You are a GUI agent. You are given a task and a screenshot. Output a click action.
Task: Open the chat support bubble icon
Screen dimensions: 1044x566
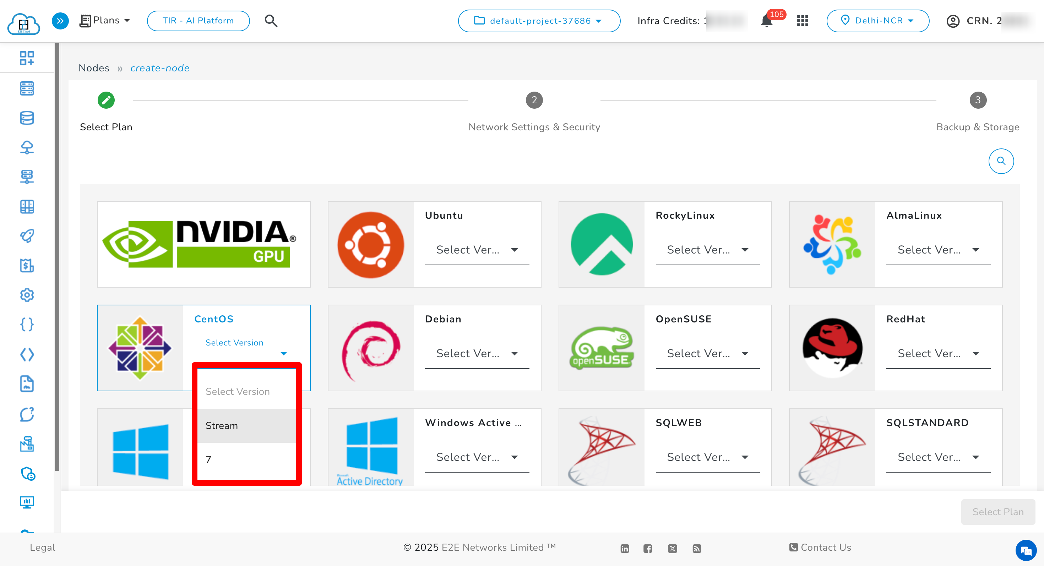tap(1026, 551)
